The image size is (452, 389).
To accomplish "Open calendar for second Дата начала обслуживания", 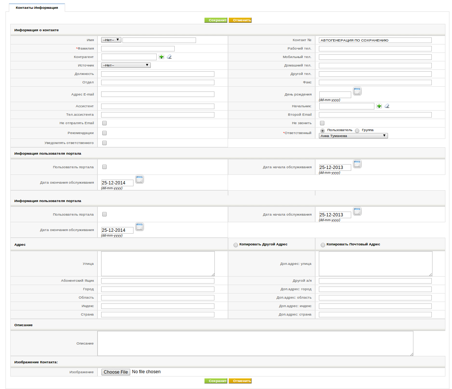I will click(x=357, y=212).
